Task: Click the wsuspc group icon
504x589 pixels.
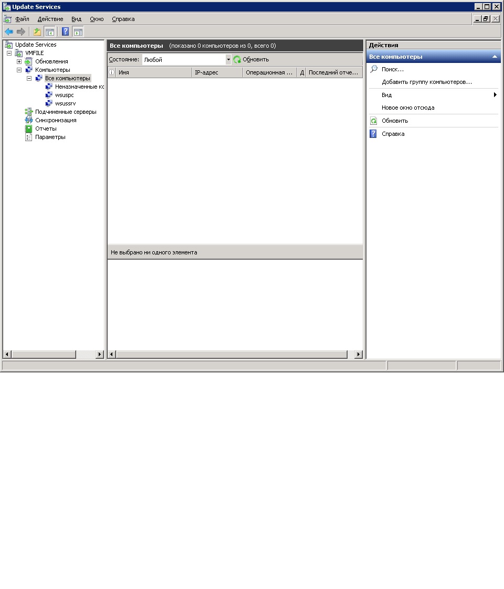Action: pyautogui.click(x=49, y=95)
